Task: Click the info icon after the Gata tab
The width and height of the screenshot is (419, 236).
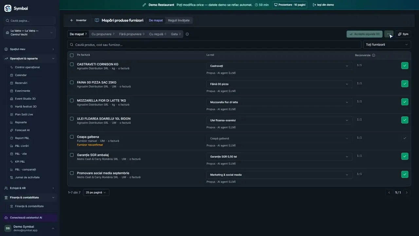Action: (x=187, y=34)
